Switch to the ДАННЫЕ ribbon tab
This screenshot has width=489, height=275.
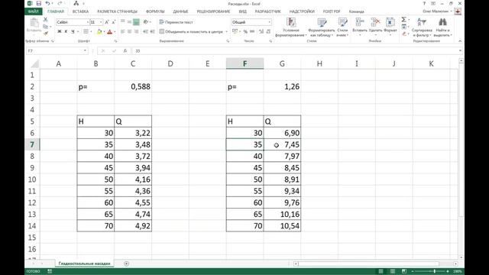pyautogui.click(x=180, y=11)
